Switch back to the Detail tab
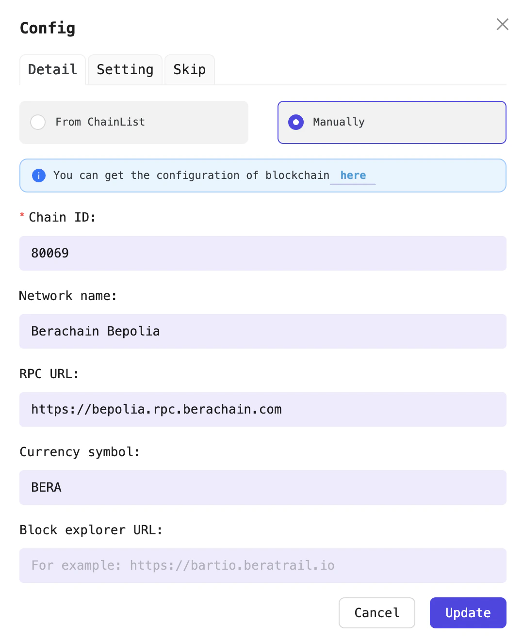 [52, 69]
